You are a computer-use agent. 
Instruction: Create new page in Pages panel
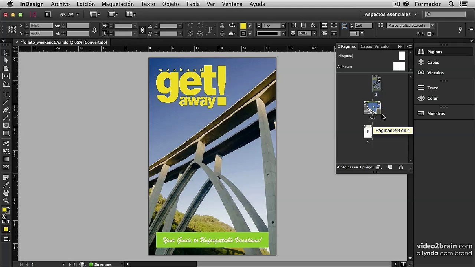pyautogui.click(x=390, y=167)
